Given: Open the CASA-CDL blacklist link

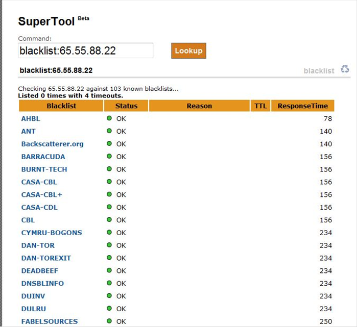Looking at the screenshot, I should 39,208.
